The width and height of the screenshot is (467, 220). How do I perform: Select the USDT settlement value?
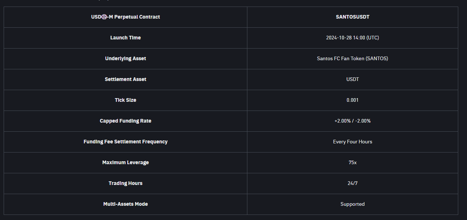pyautogui.click(x=352, y=79)
